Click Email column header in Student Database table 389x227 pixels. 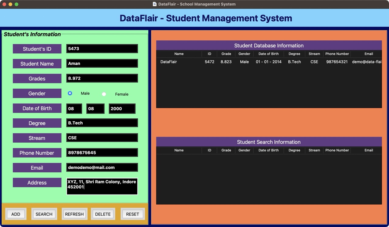pyautogui.click(x=366, y=54)
